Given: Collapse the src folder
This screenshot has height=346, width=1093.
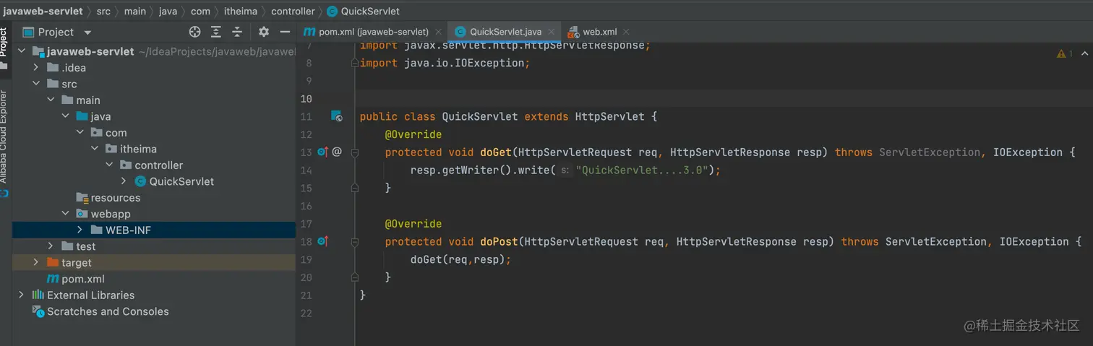Looking at the screenshot, I should coord(36,84).
